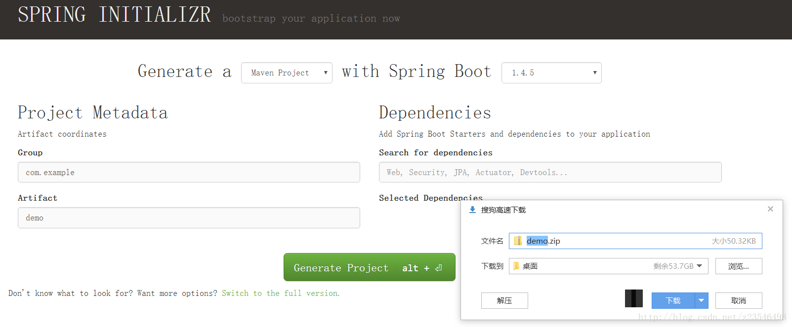Open the Switch to the full version link
This screenshot has width=792, height=327.
tap(281, 293)
